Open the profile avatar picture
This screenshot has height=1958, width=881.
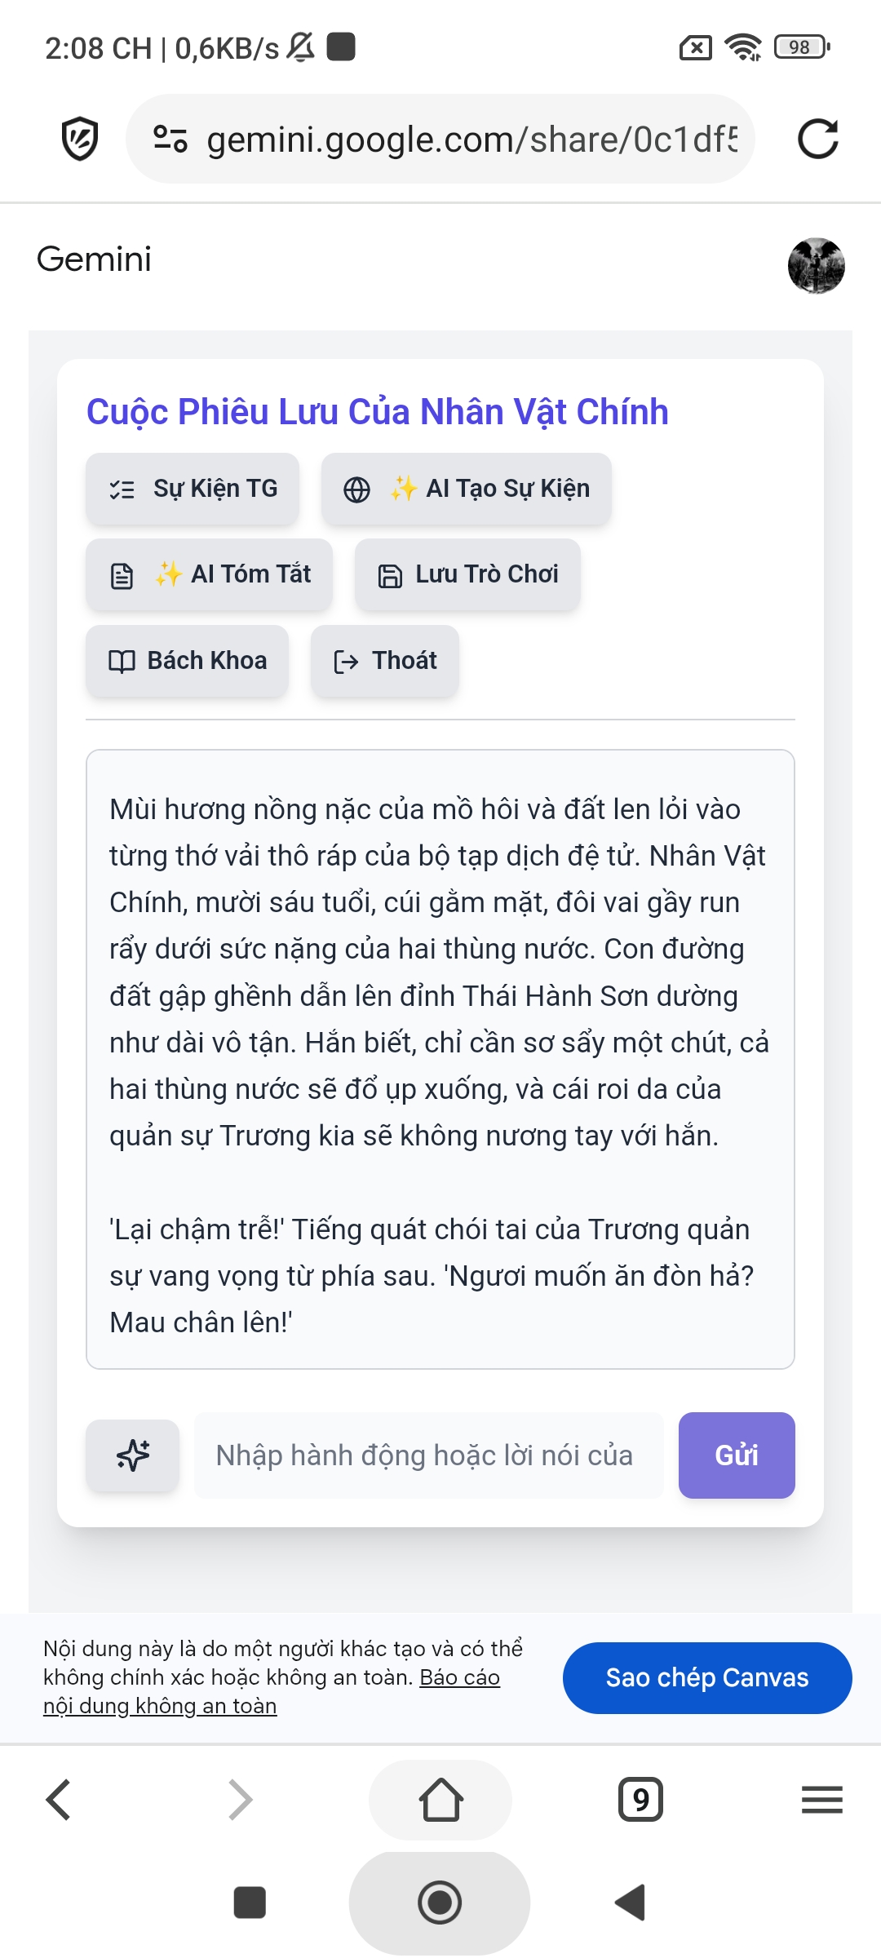[x=816, y=266]
